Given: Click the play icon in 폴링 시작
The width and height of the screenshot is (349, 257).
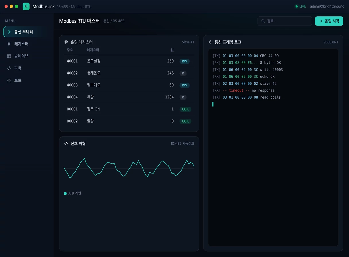Looking at the screenshot, I should point(321,21).
